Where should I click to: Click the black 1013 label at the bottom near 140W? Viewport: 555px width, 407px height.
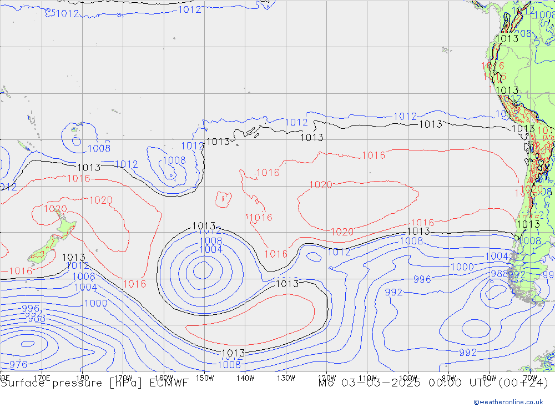233,353
